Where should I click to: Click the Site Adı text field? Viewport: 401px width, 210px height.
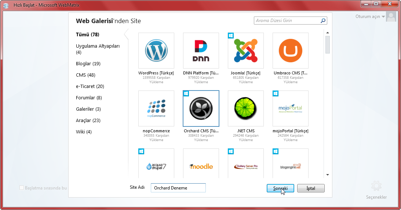pyautogui.click(x=178, y=188)
